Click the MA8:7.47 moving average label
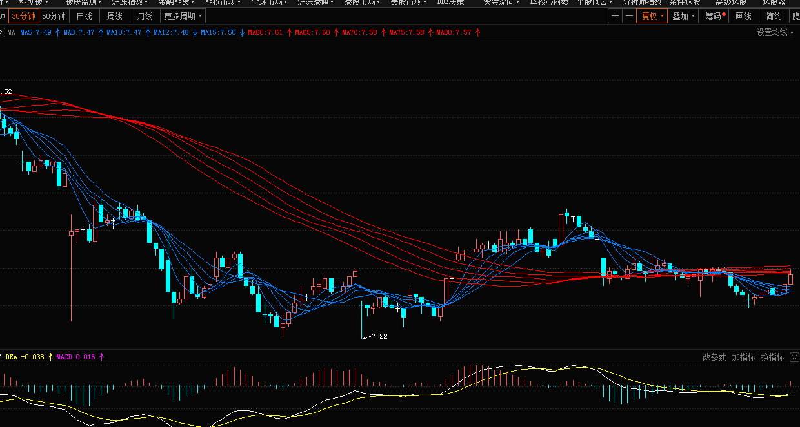 point(79,32)
